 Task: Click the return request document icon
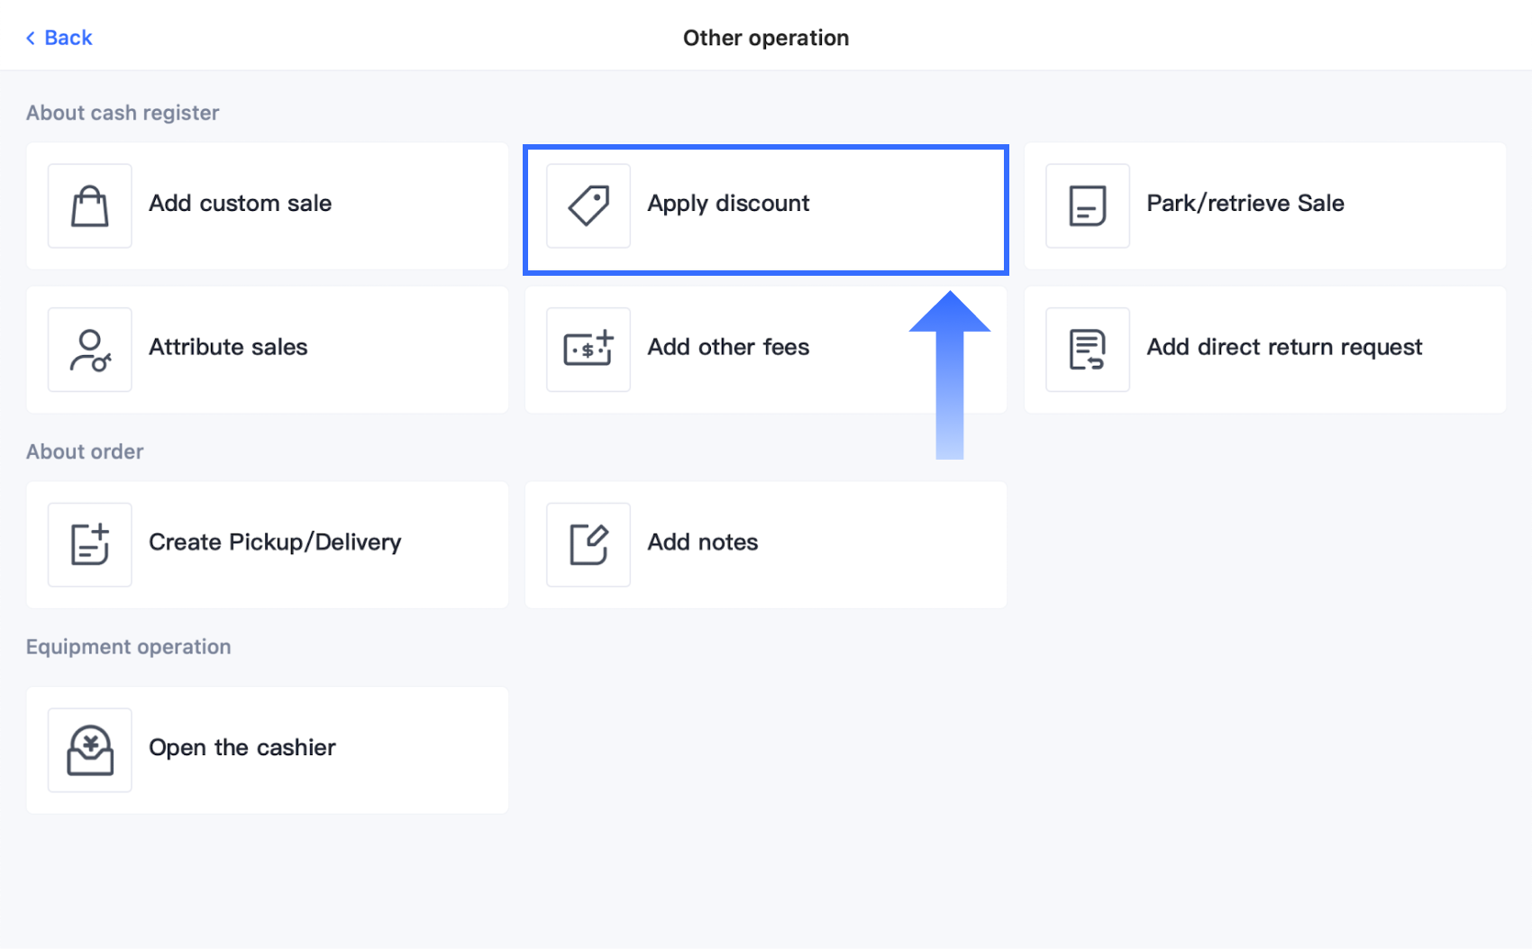coord(1087,350)
